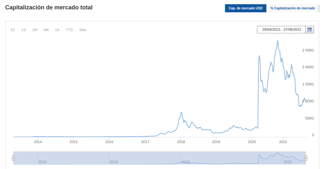Image resolution: width=325 pixels, height=169 pixels.
Task: Switch to % Capitalización de mercado tab
Action: point(293,8)
